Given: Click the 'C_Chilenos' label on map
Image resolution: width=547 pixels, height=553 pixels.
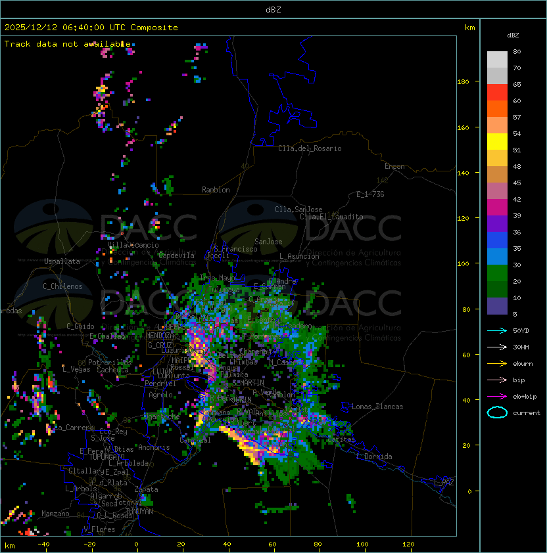Looking at the screenshot, I should point(62,286).
